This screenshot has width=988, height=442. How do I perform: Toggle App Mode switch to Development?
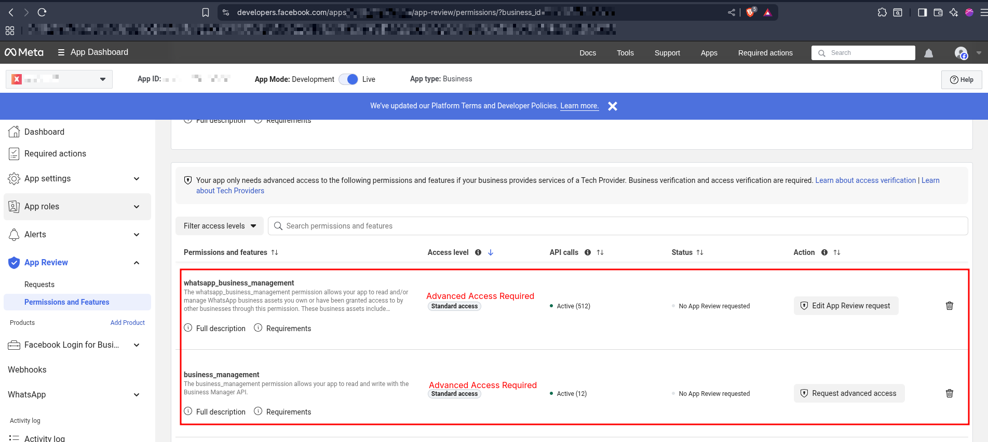point(348,79)
